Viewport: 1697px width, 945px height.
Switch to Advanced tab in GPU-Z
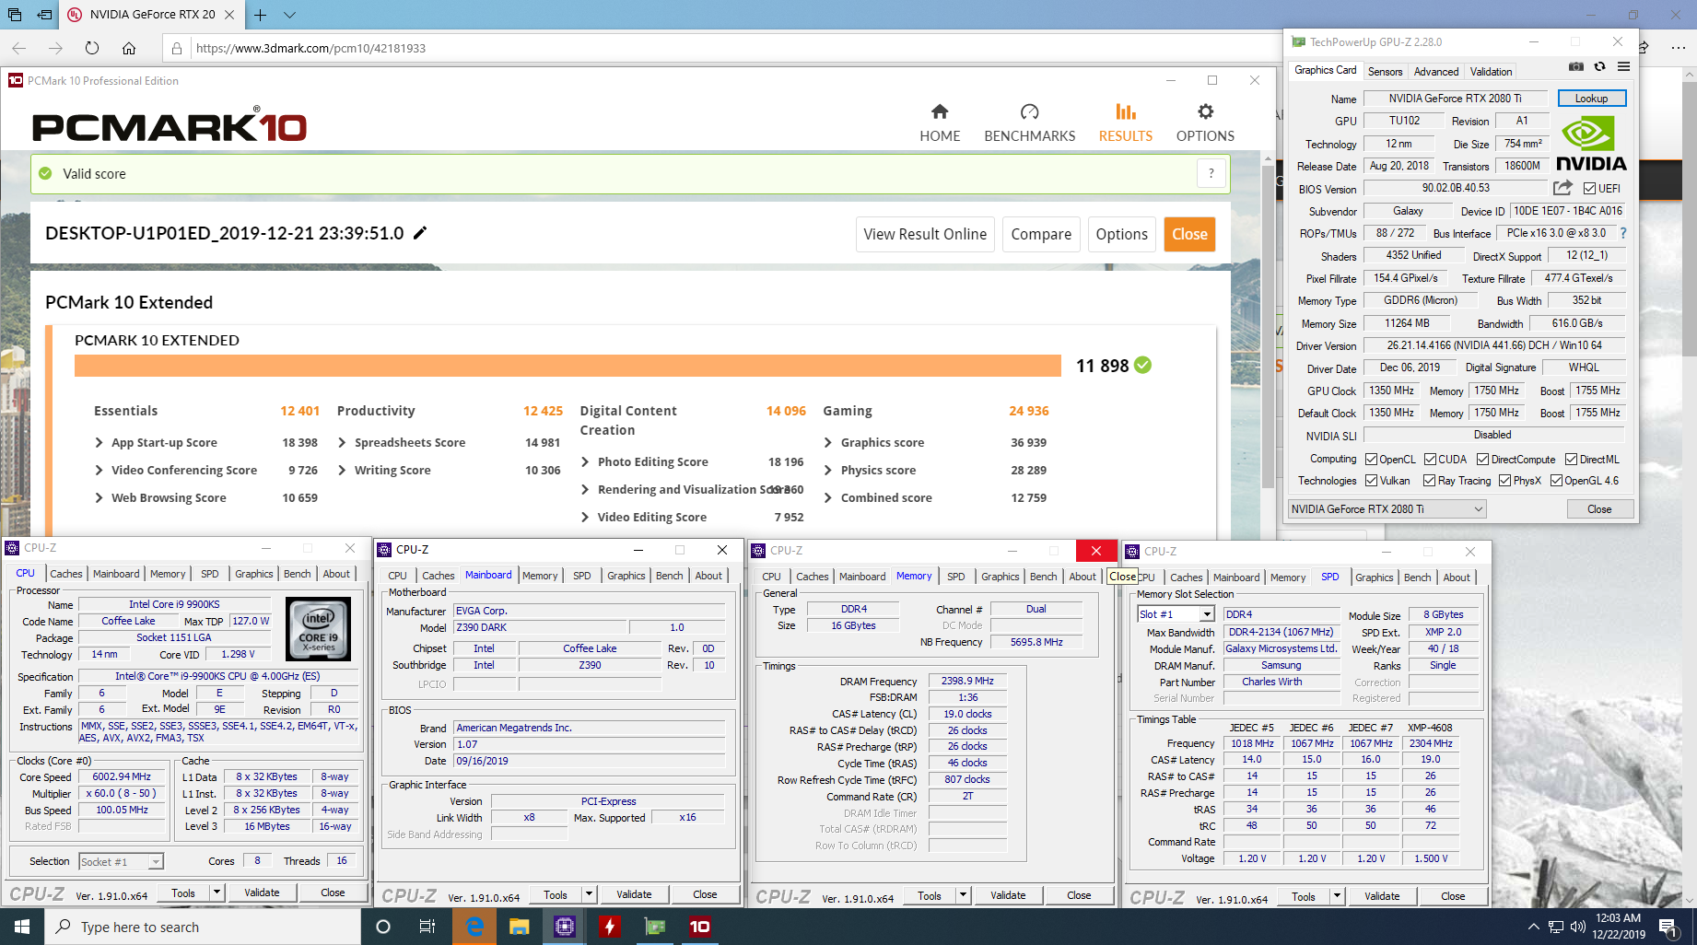(1436, 71)
